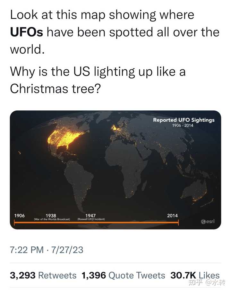
Task: Click the orange timeline bar
Action: [96, 223]
